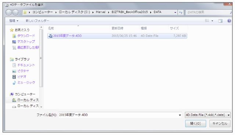Open ピクチャ library

pyautogui.click(x=23, y=71)
